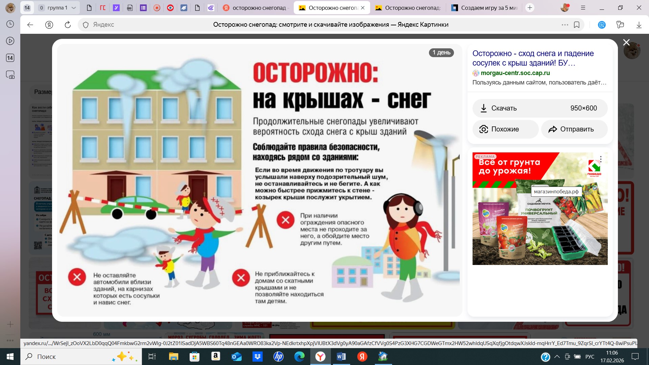Click the Поиск field in the Windows taskbar
Viewport: 649px width, 365px height.
(68, 357)
